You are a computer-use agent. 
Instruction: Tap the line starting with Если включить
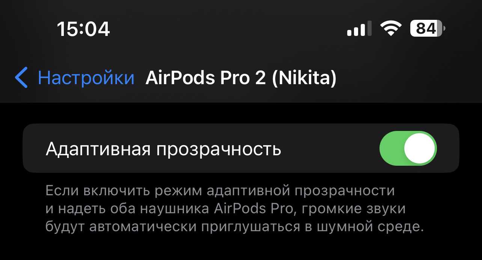tap(220, 191)
